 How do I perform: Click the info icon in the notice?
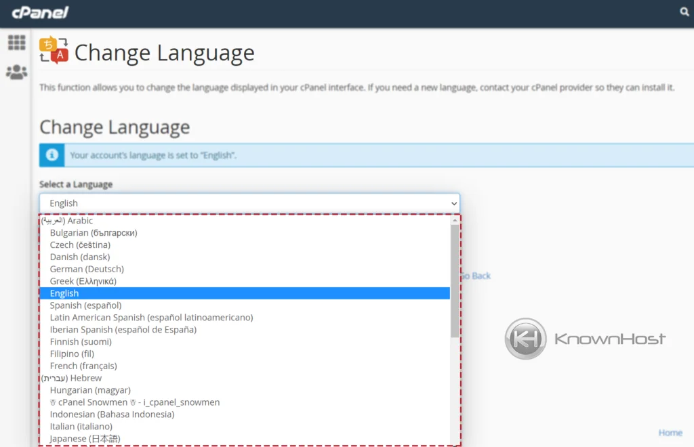click(x=52, y=155)
